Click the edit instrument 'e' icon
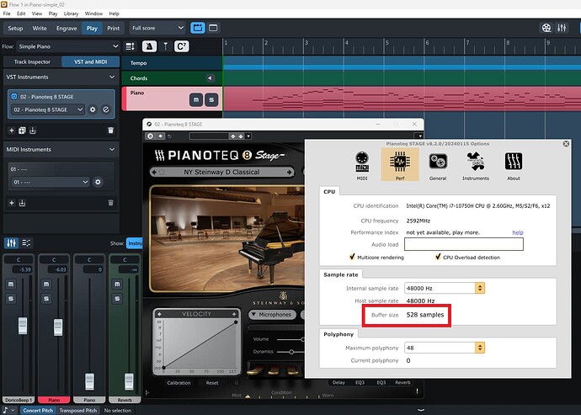The width and height of the screenshot is (581, 415). click(x=106, y=109)
